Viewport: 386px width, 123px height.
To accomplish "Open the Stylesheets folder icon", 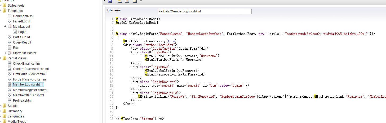I will click(x=4, y=5).
